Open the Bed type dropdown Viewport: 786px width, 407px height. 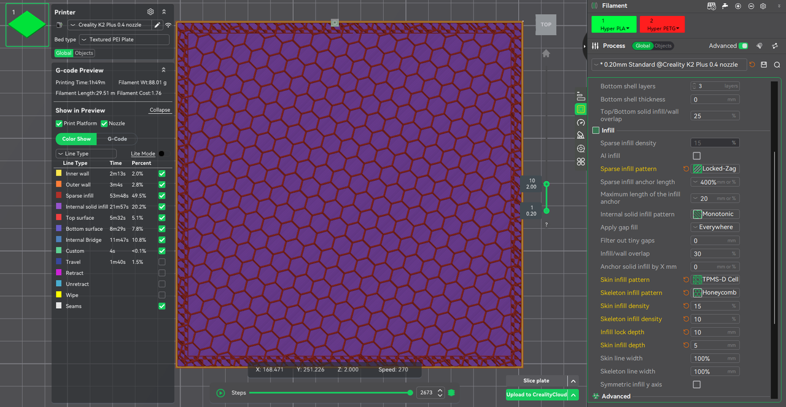tap(124, 40)
